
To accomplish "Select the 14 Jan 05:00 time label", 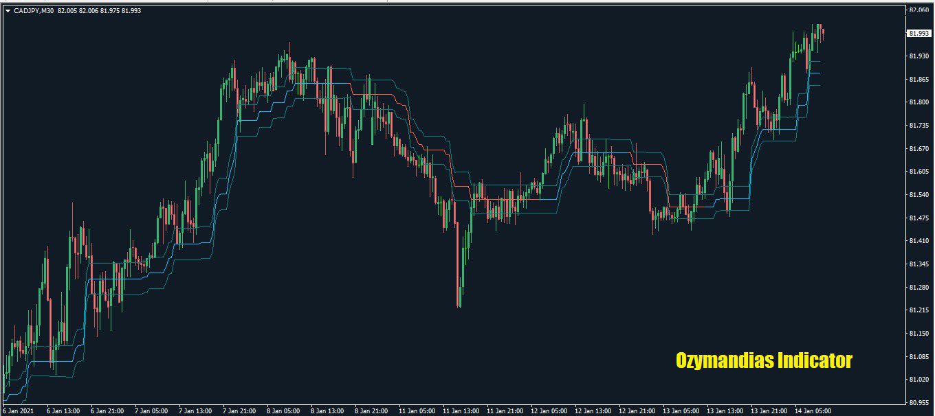I will [x=814, y=411].
